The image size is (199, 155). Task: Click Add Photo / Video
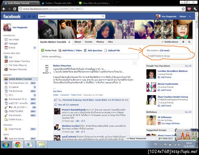(70, 51)
